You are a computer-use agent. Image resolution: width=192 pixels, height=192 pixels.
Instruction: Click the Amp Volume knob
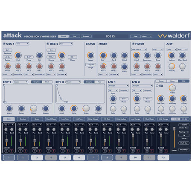[x=172, y=55]
